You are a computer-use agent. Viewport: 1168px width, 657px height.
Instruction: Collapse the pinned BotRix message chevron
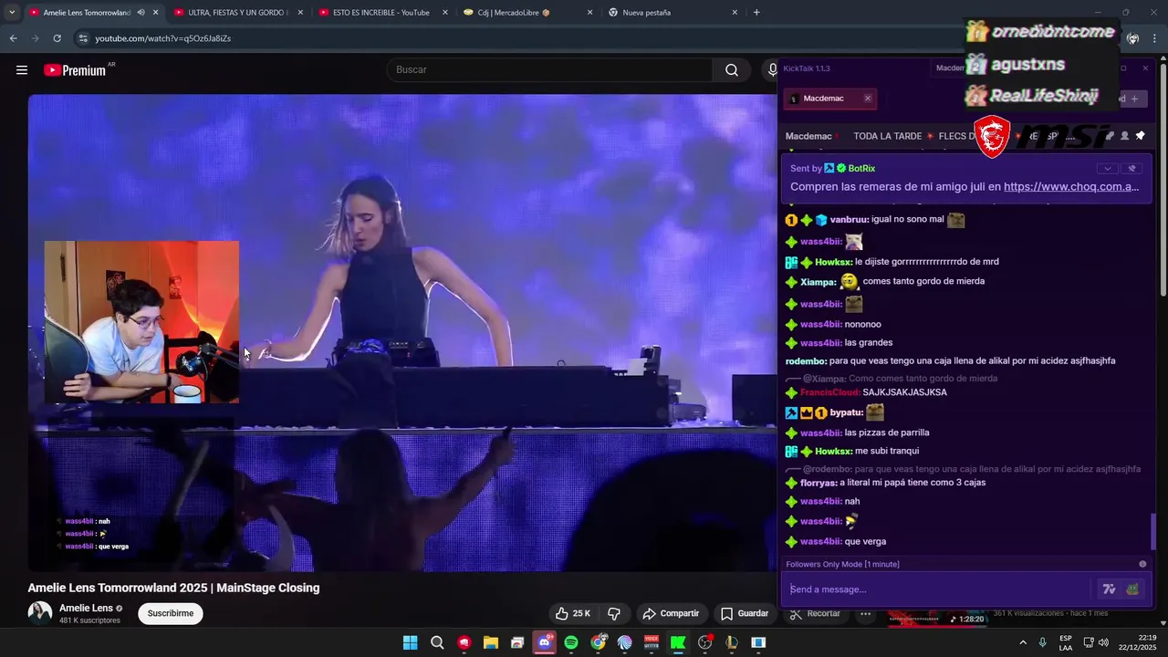coord(1107,169)
